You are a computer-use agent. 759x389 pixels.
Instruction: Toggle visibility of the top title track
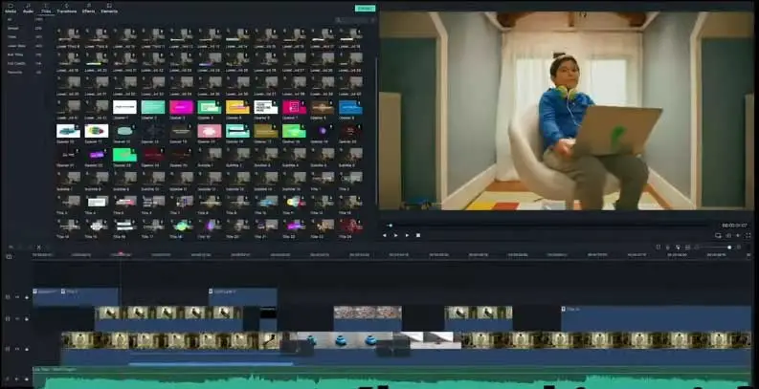click(x=27, y=297)
